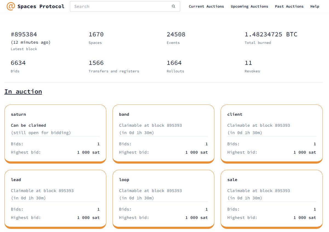Open the client auction card

[x=271, y=134]
